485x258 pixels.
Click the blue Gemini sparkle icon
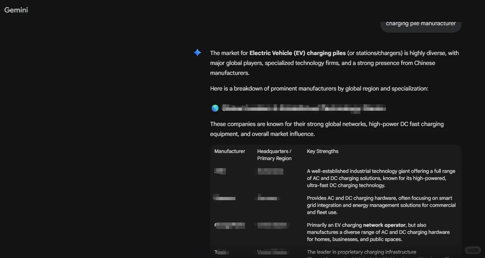coord(197,53)
